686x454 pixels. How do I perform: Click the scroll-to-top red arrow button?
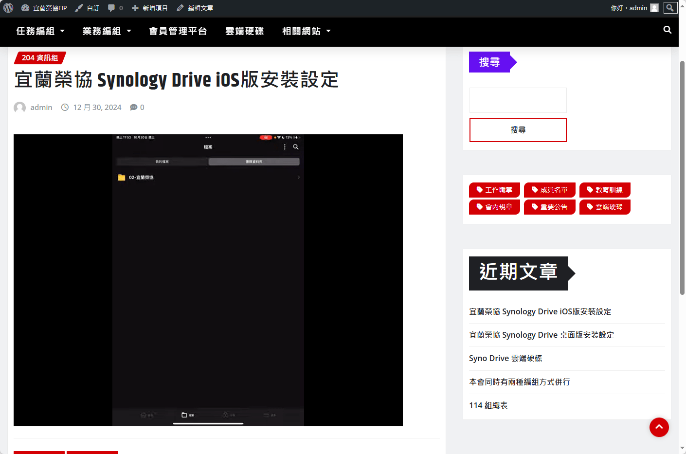click(659, 427)
